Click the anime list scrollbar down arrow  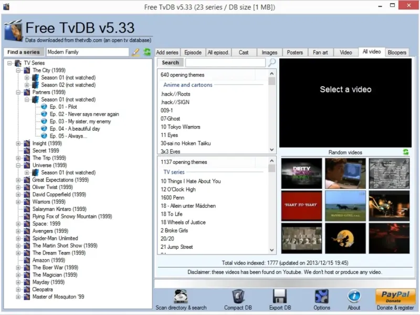(x=271, y=150)
